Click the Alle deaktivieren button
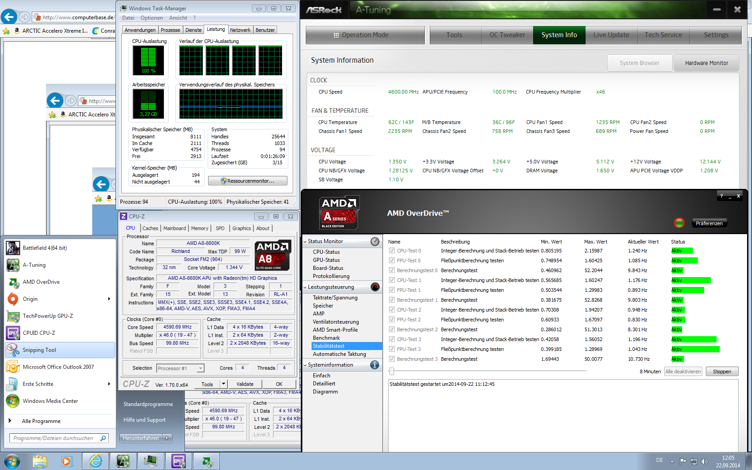The width and height of the screenshot is (752, 470). pos(683,372)
